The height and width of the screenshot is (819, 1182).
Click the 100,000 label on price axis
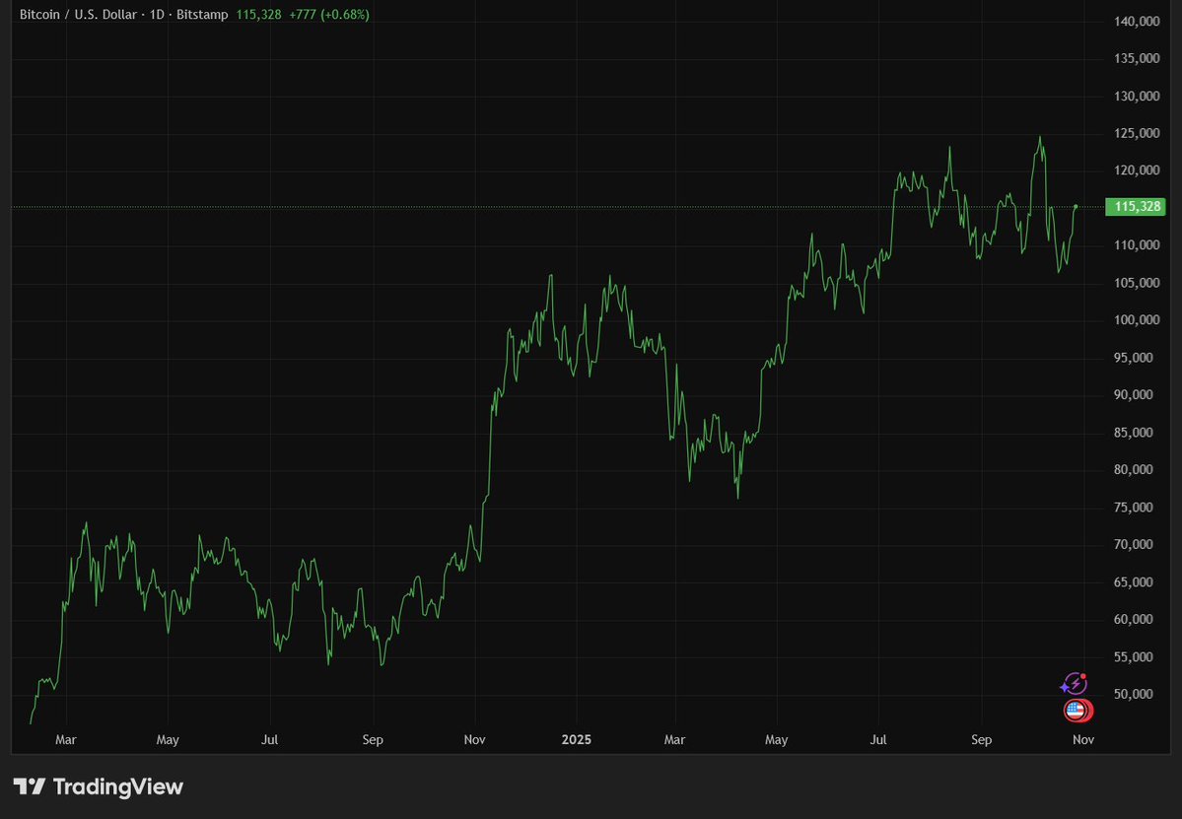point(1137,320)
